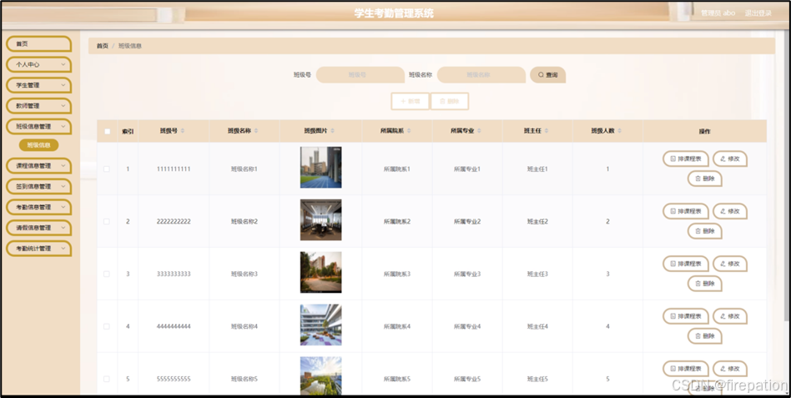Check the checkbox for row 2222222222
The image size is (791, 398).
tap(107, 221)
